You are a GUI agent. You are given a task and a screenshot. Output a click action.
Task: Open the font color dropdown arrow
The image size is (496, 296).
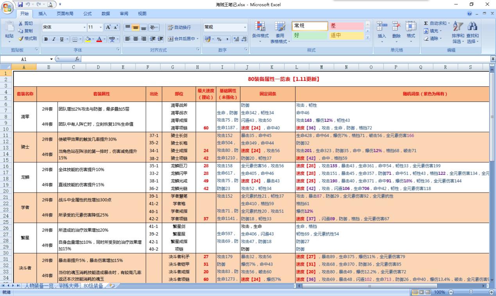click(x=105, y=39)
